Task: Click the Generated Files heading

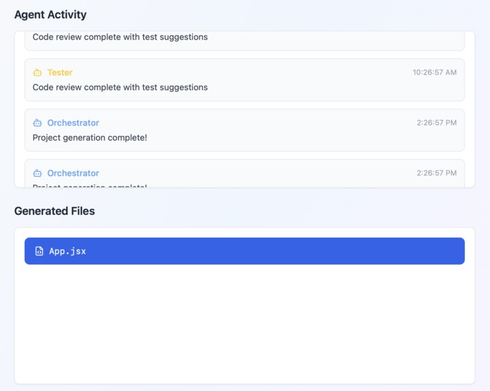Action: pyautogui.click(x=55, y=211)
